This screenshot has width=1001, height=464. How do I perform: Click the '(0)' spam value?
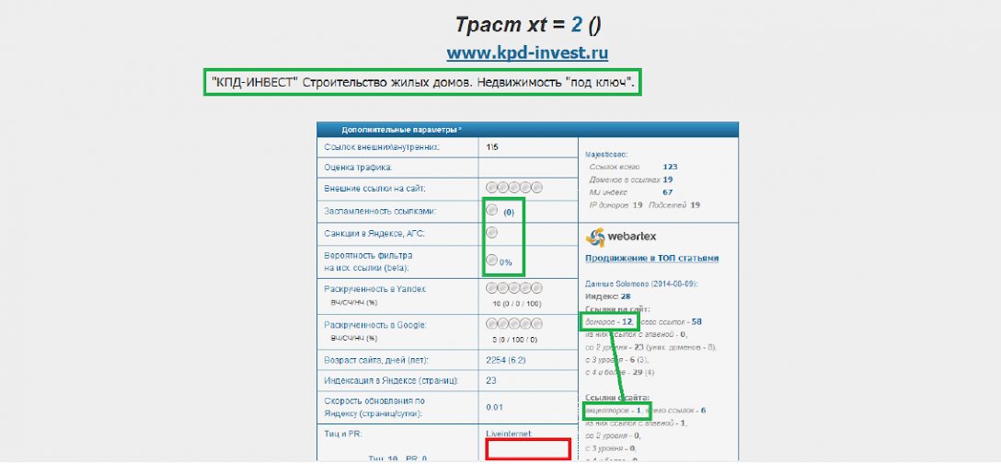pyautogui.click(x=509, y=213)
